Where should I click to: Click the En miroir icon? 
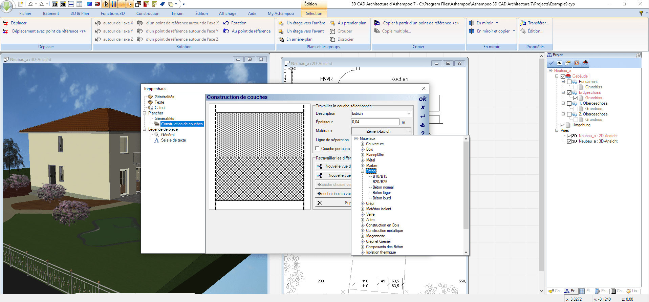pos(471,23)
